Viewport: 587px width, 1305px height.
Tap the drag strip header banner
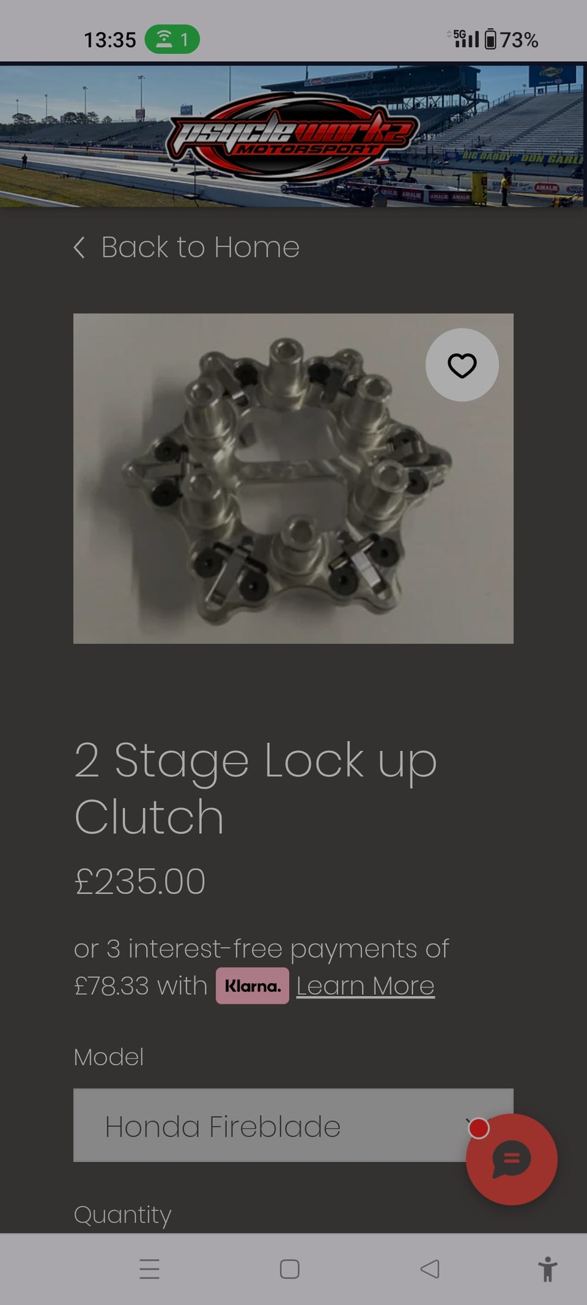pos(293,136)
